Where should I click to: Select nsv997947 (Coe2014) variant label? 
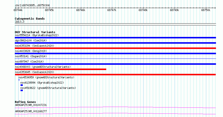(29, 62)
